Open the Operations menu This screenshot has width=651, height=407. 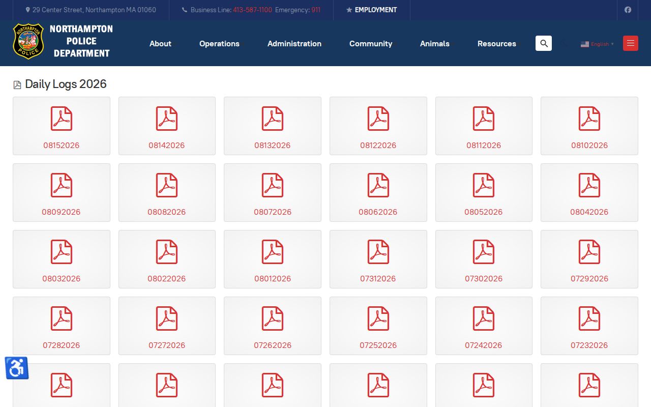pyautogui.click(x=219, y=44)
